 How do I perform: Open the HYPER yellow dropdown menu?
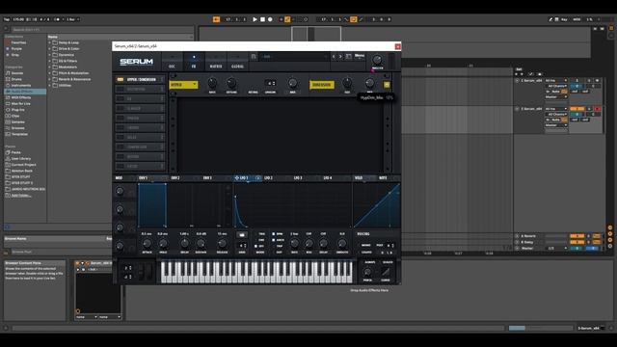tap(183, 85)
